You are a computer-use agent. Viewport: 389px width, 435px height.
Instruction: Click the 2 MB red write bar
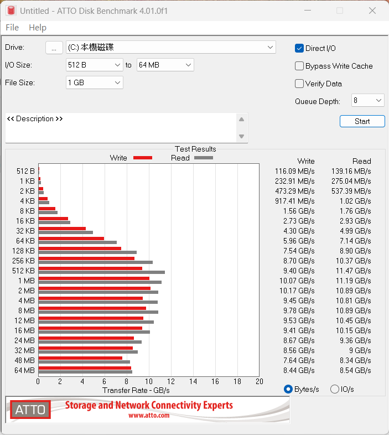(94, 288)
